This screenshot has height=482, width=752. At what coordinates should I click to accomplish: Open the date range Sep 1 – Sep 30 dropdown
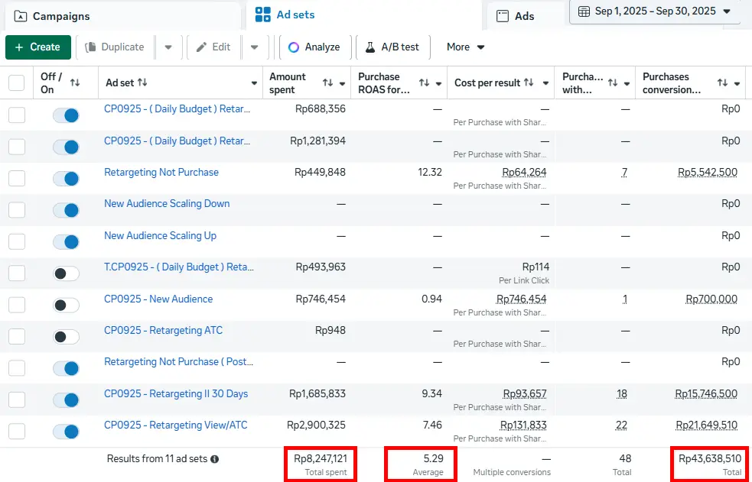655,11
